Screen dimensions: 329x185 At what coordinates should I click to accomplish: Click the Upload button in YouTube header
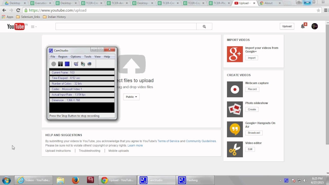click(287, 26)
